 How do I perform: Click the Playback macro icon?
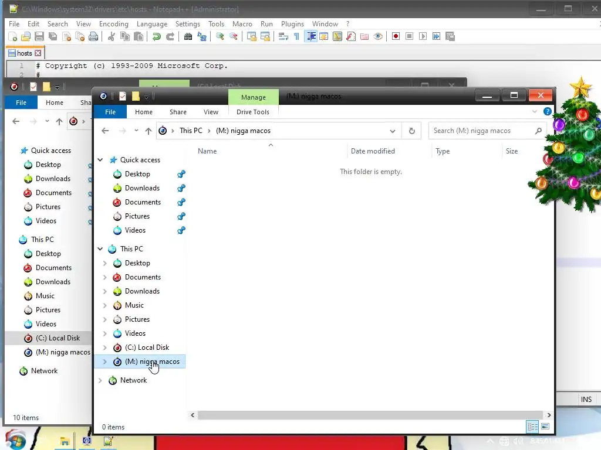423,36
